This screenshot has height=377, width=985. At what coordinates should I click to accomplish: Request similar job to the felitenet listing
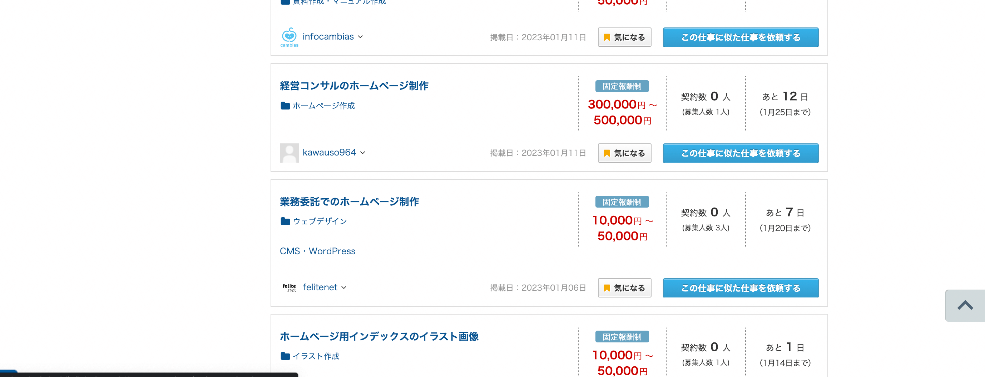coord(740,288)
